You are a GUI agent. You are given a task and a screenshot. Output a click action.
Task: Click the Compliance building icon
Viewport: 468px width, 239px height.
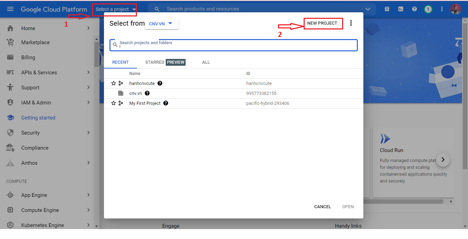coord(10,148)
